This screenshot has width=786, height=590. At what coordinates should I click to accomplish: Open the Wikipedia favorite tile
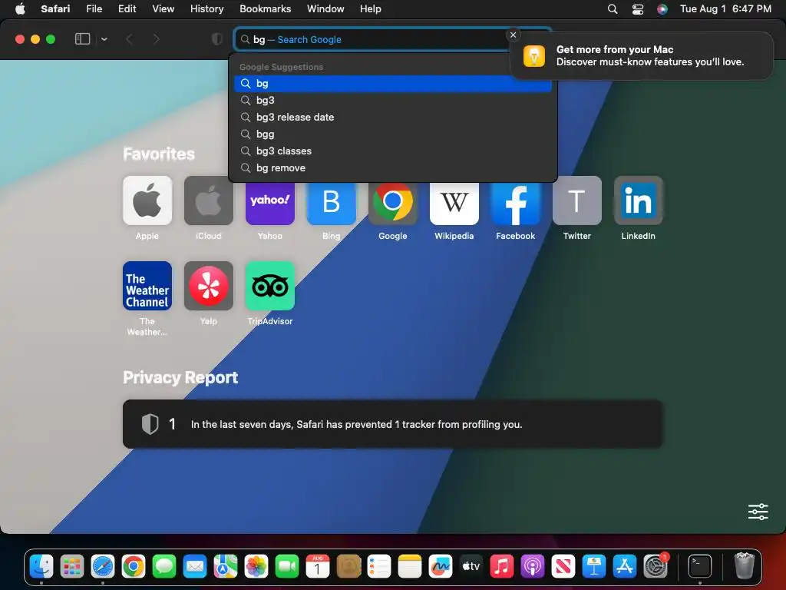click(x=454, y=204)
